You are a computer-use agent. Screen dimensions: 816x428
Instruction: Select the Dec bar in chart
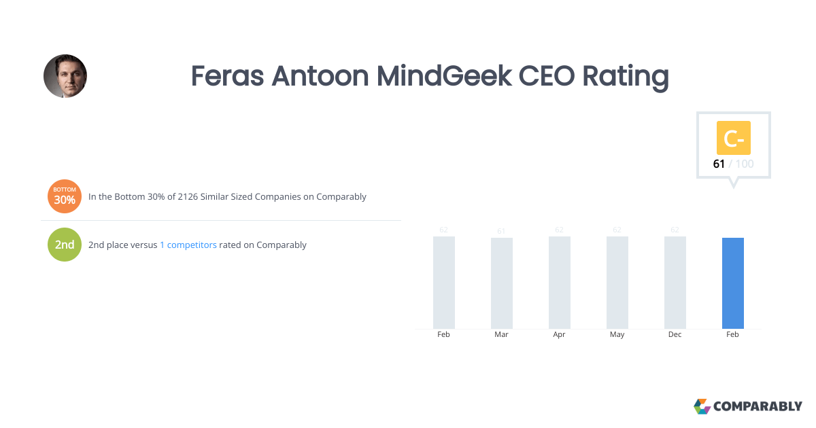point(675,283)
